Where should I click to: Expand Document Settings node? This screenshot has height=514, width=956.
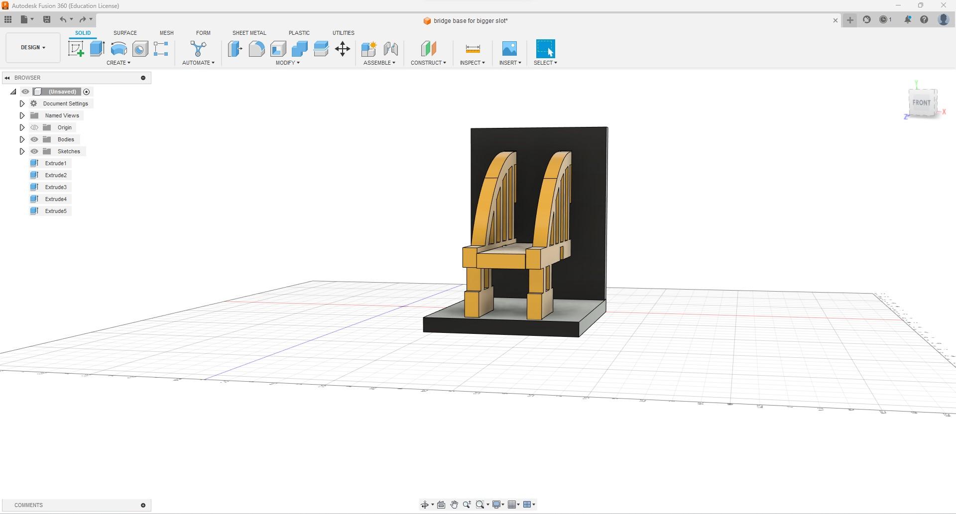[x=22, y=103]
